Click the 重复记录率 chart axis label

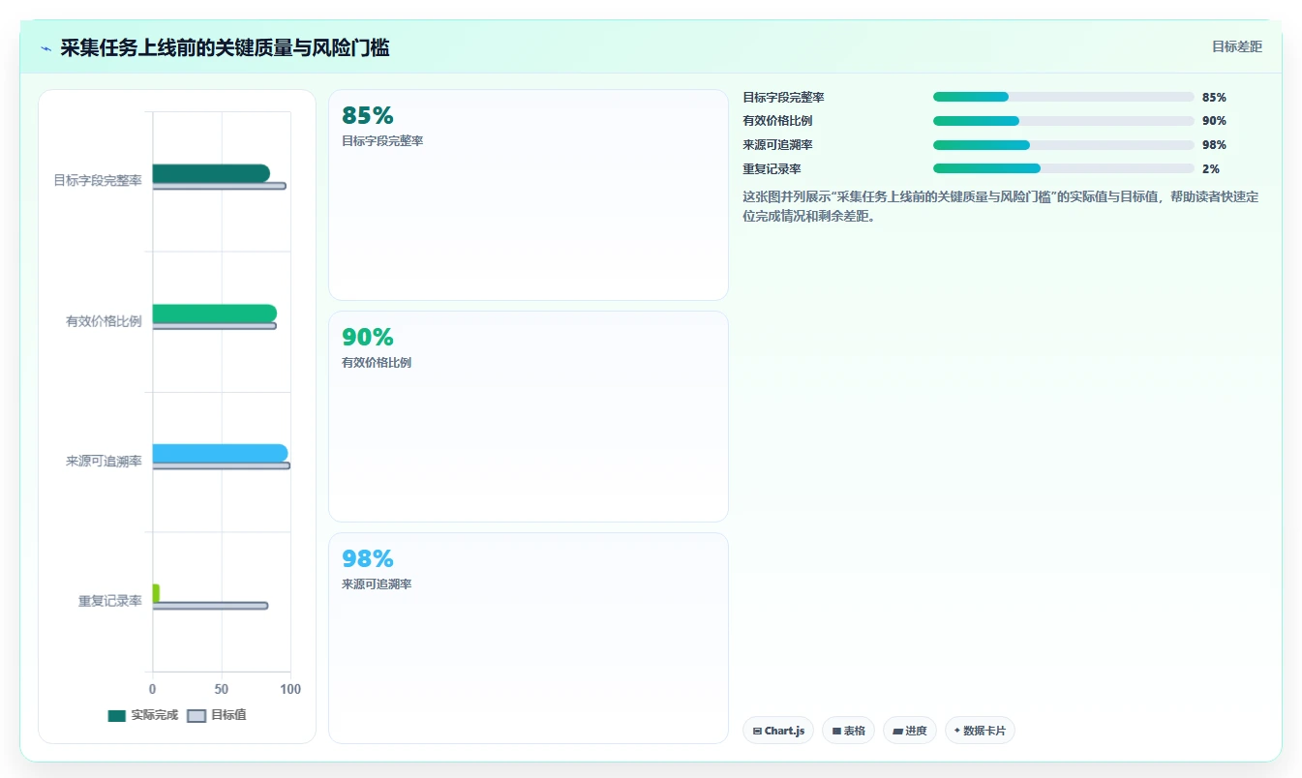(x=110, y=601)
